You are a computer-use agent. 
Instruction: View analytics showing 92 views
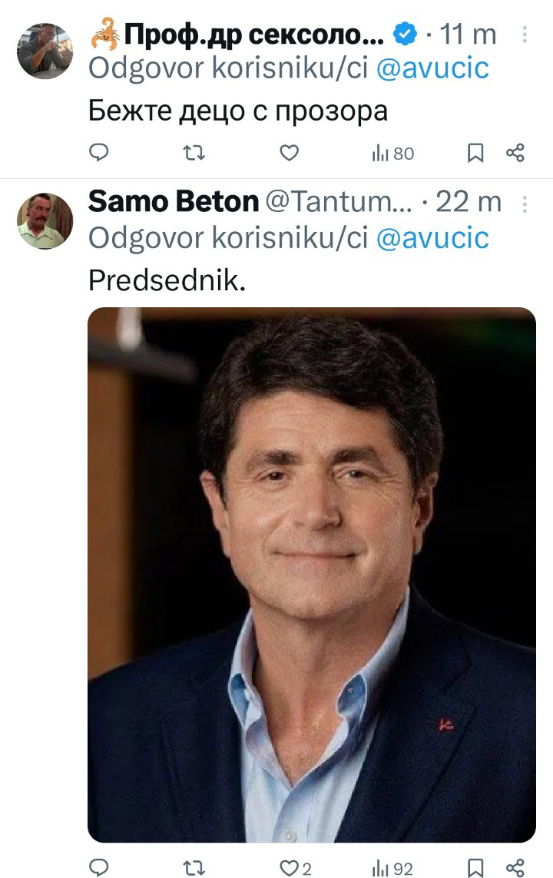point(392,869)
